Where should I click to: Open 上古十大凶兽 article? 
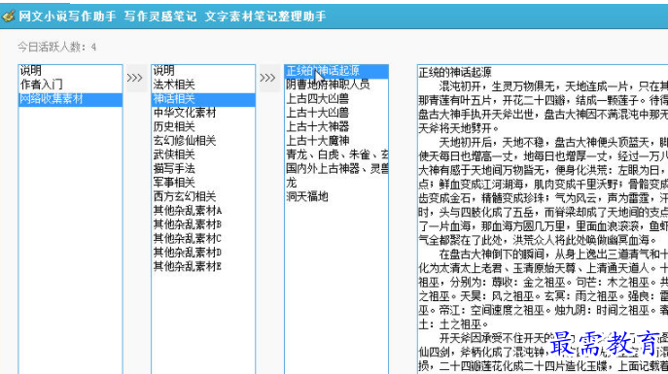336,113
